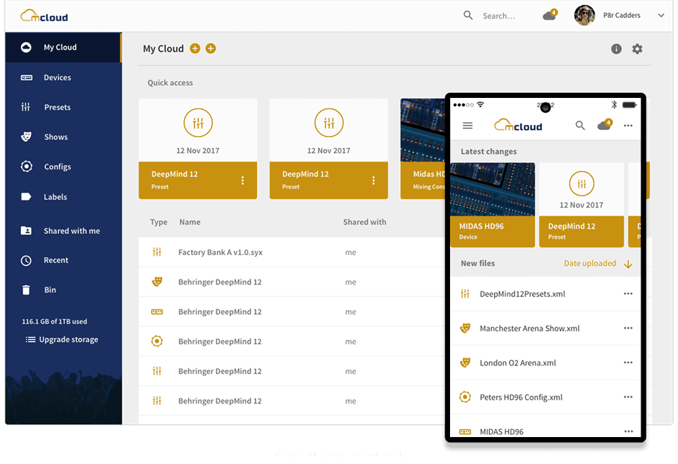Click P8r Cadders profile avatar
The width and height of the screenshot is (678, 464).
click(585, 15)
